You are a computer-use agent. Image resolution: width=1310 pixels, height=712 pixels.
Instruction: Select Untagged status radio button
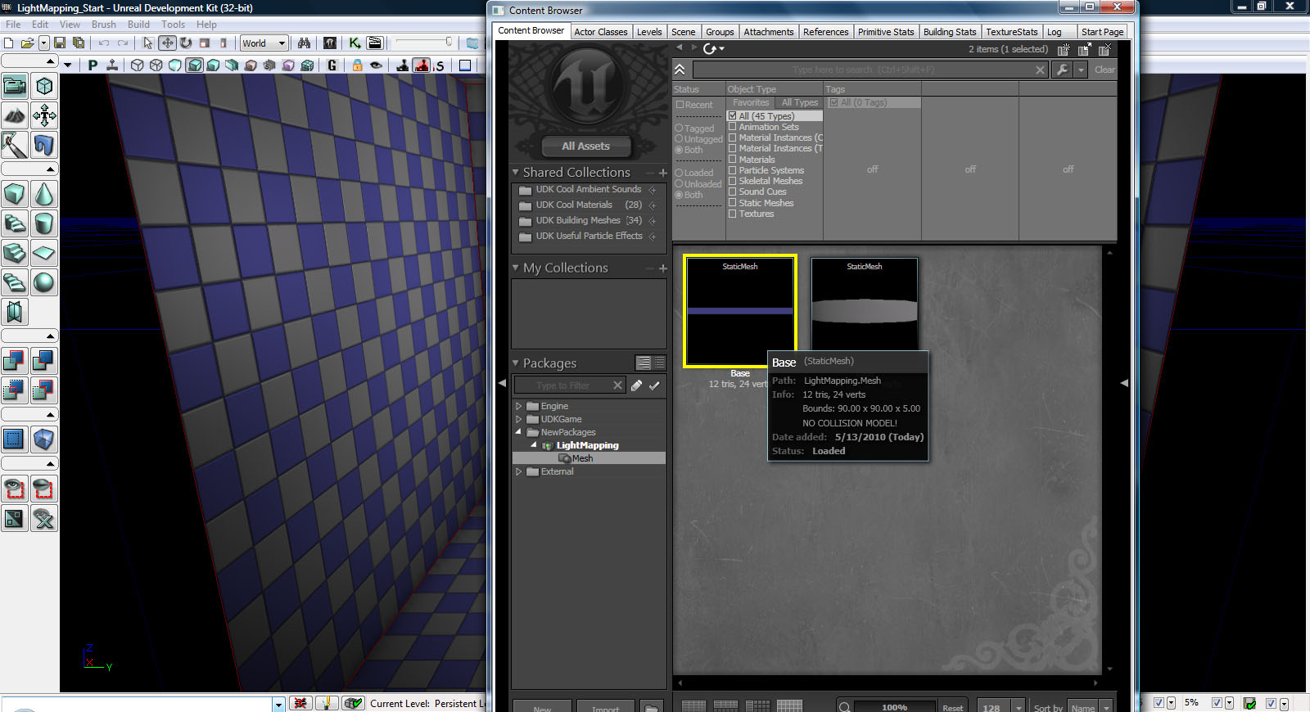[679, 139]
